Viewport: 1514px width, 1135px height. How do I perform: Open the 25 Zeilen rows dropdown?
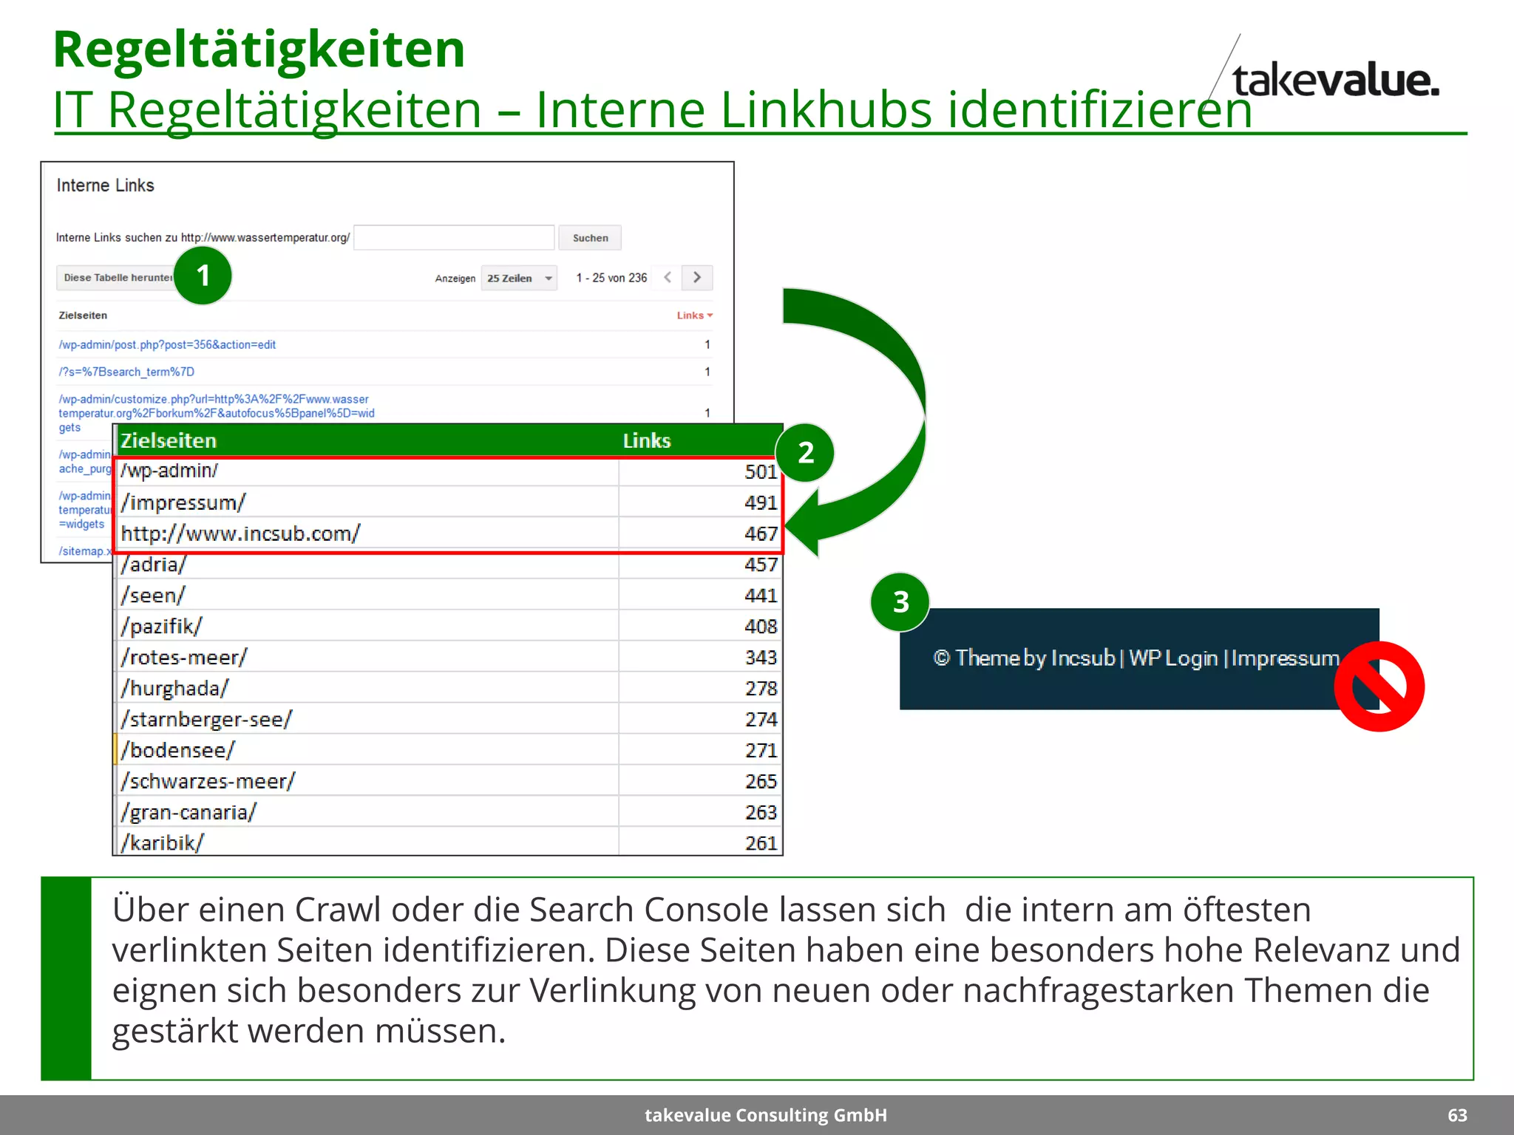[519, 278]
